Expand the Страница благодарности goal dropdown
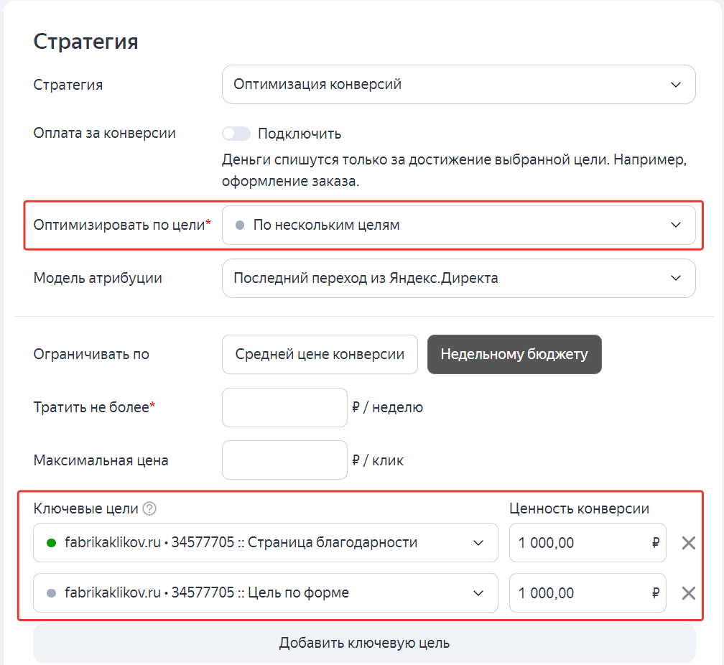 265,543
